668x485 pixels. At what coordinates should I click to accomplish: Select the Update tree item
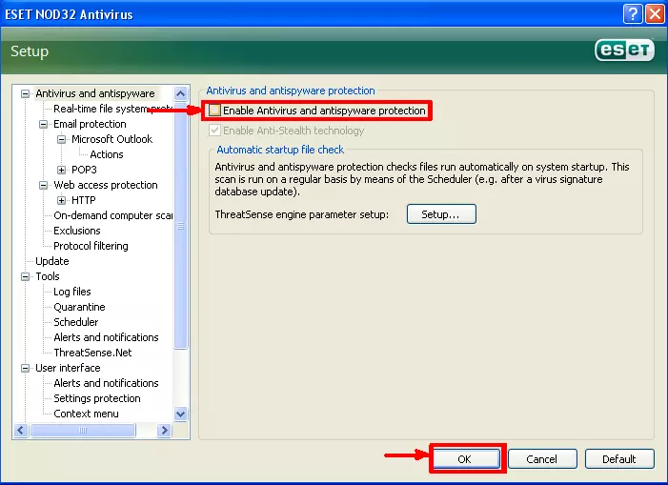tap(52, 261)
